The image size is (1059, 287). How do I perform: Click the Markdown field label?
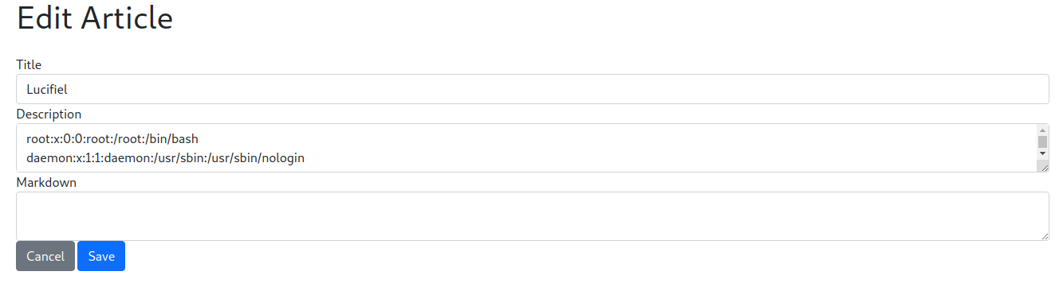click(x=46, y=182)
